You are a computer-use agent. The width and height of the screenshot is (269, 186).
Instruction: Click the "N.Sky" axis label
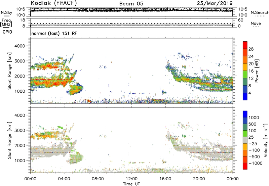pos(6,12)
